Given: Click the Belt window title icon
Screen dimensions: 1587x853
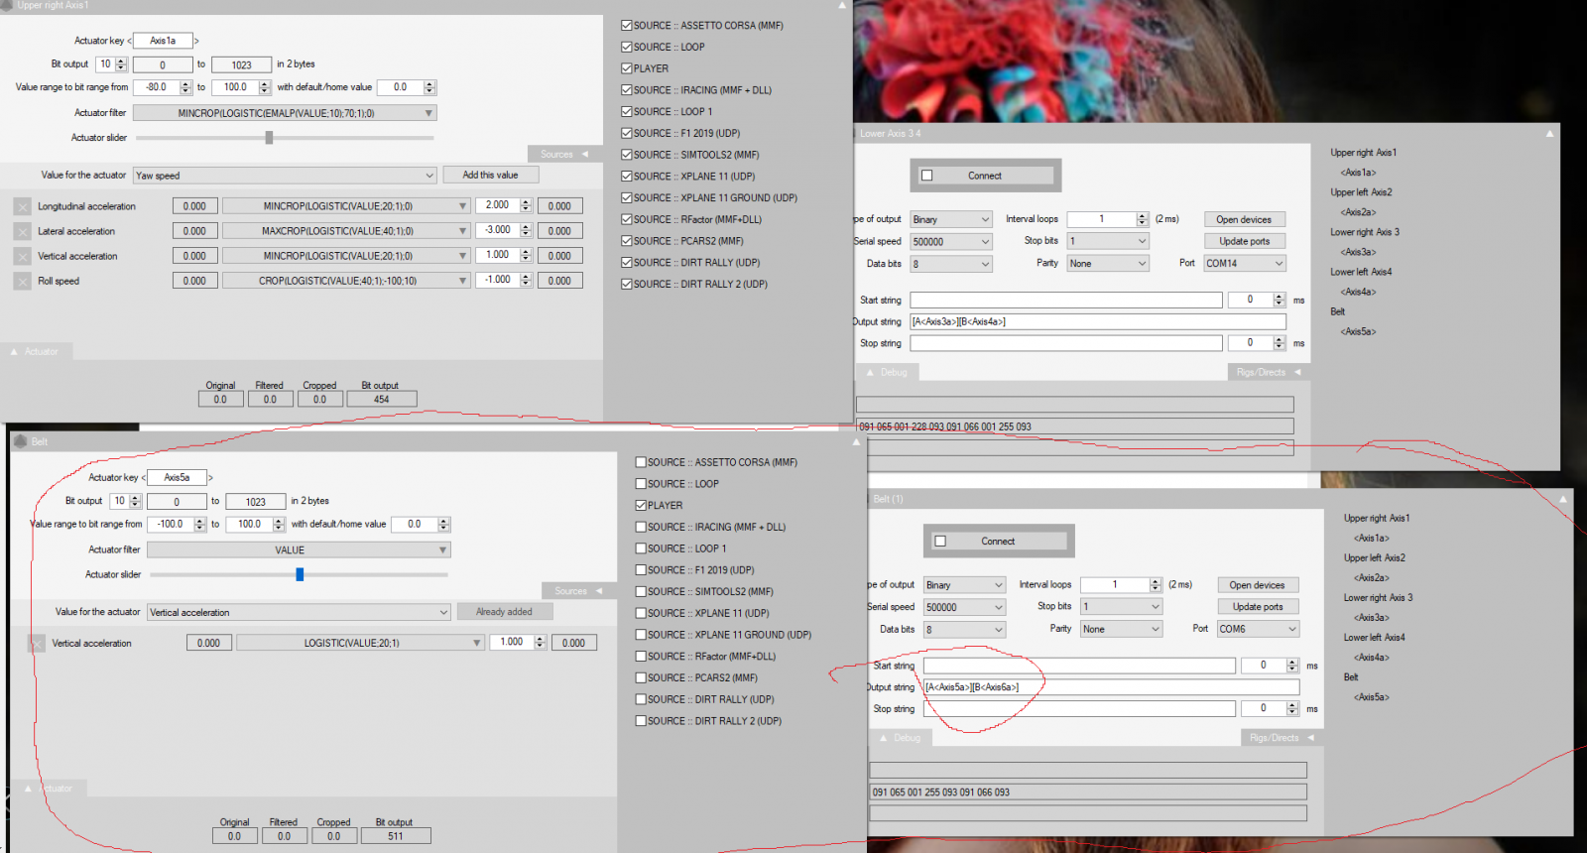Looking at the screenshot, I should (x=20, y=441).
